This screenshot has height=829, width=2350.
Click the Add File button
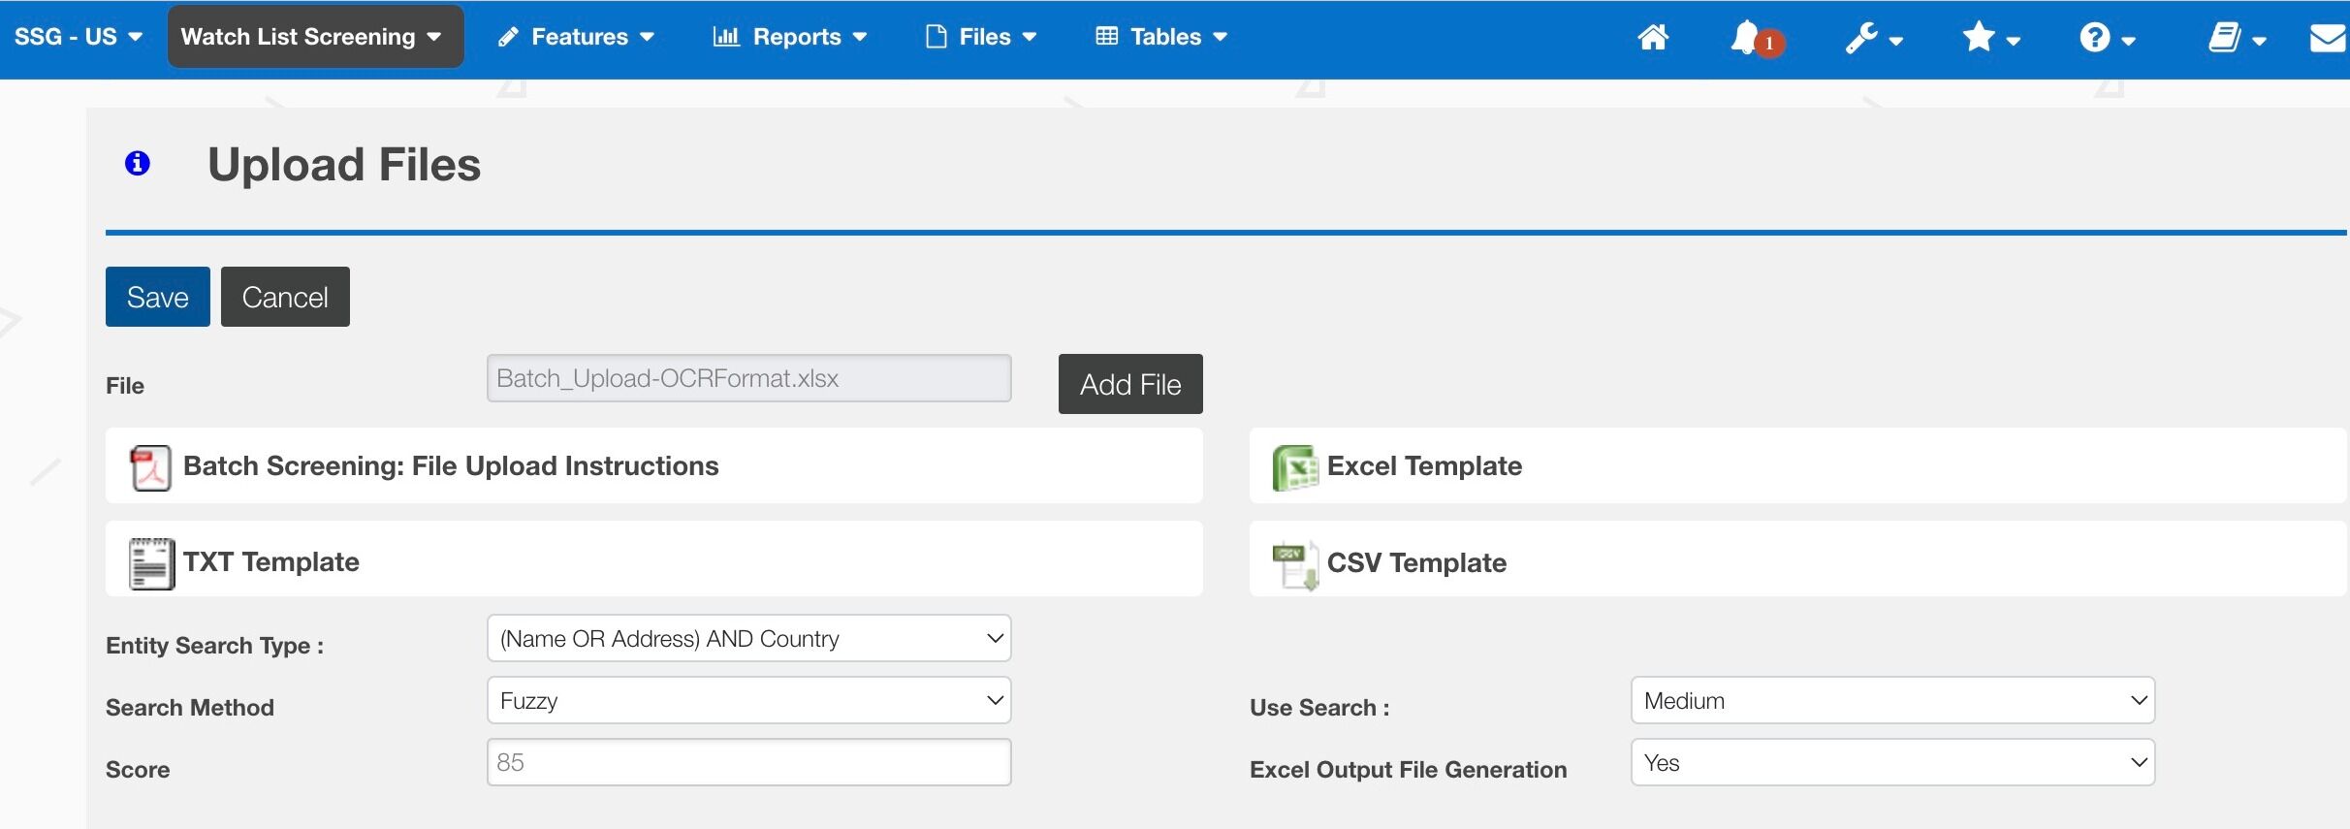1130,384
